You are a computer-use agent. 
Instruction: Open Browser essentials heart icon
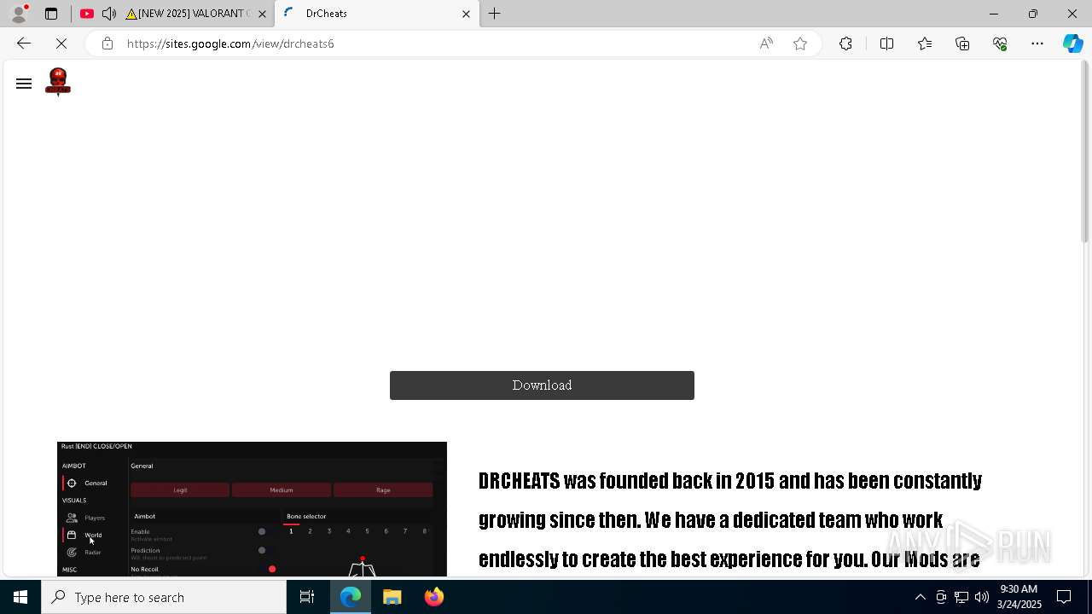coord(1000,43)
